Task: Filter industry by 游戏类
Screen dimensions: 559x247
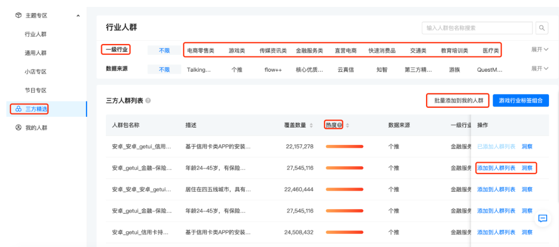Action: (237, 50)
